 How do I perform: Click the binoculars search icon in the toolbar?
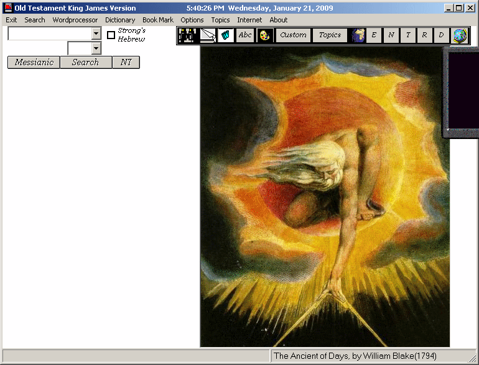(x=187, y=35)
